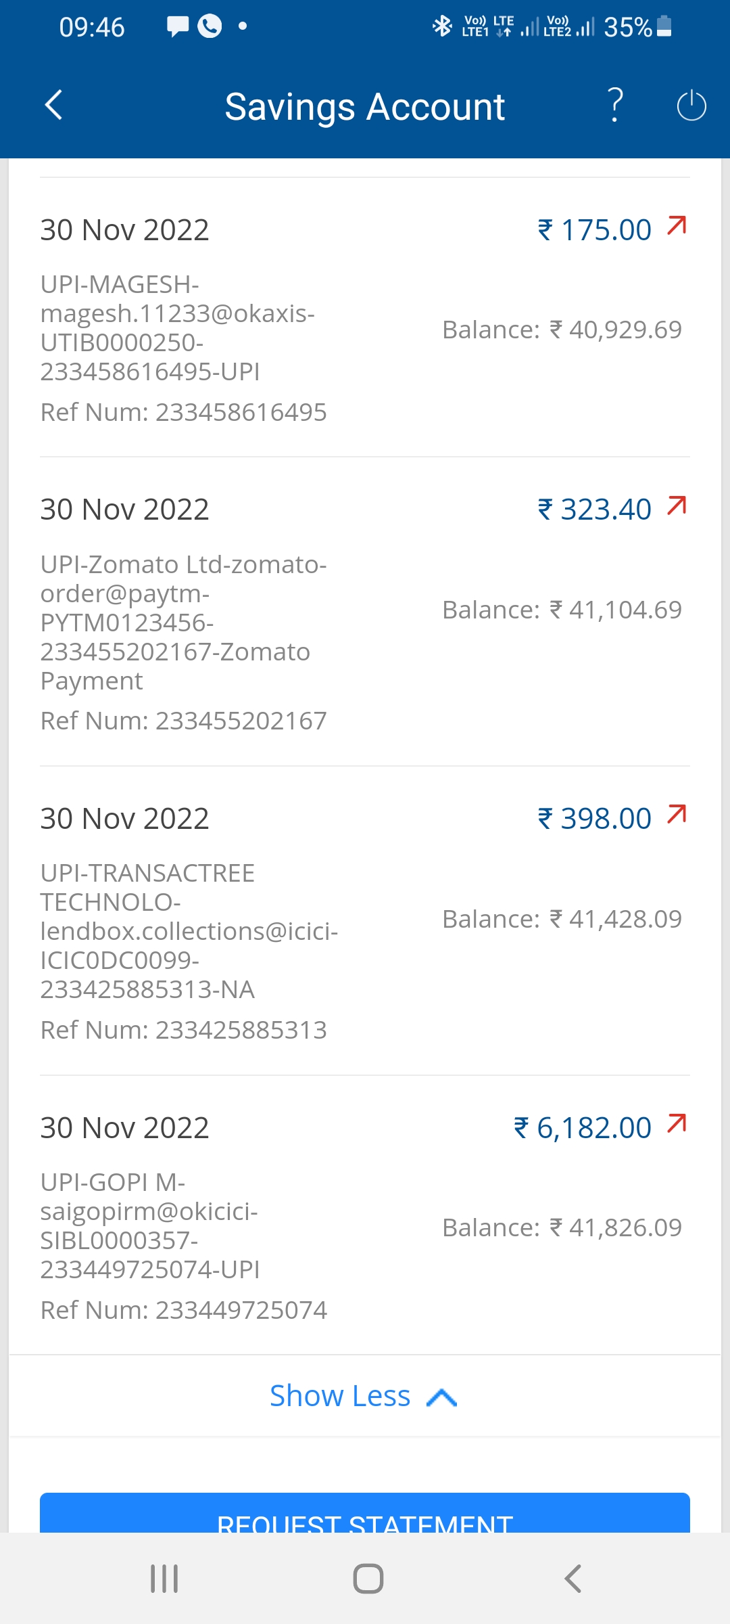Tap debit arrow beside ₹ 175.00
730x1624 pixels.
point(677,226)
